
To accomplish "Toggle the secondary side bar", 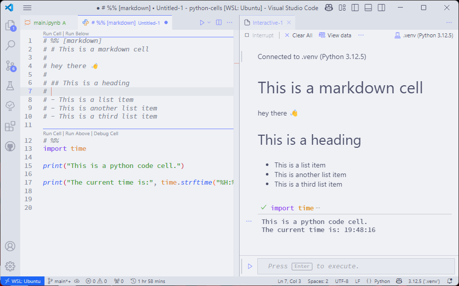I will click(382, 8).
